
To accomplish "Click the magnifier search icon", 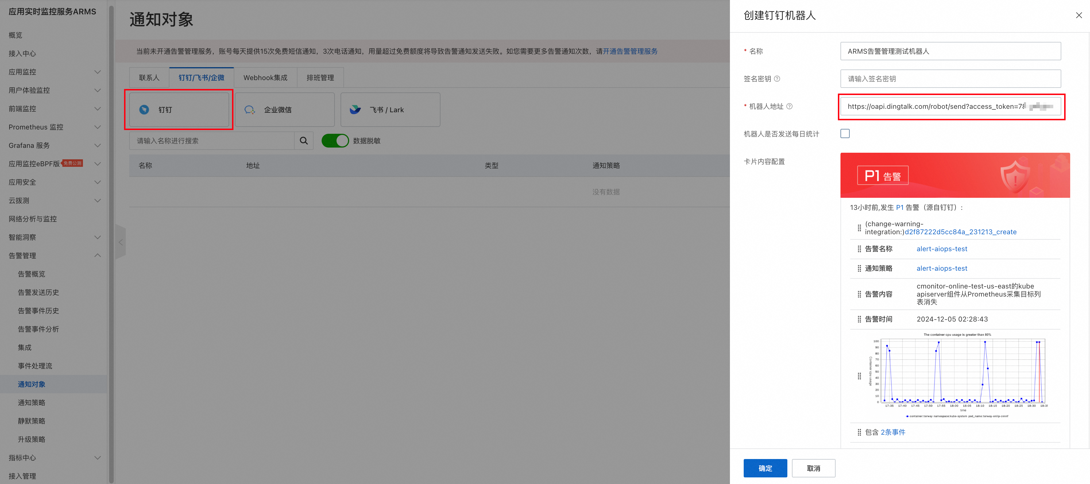I will point(304,140).
